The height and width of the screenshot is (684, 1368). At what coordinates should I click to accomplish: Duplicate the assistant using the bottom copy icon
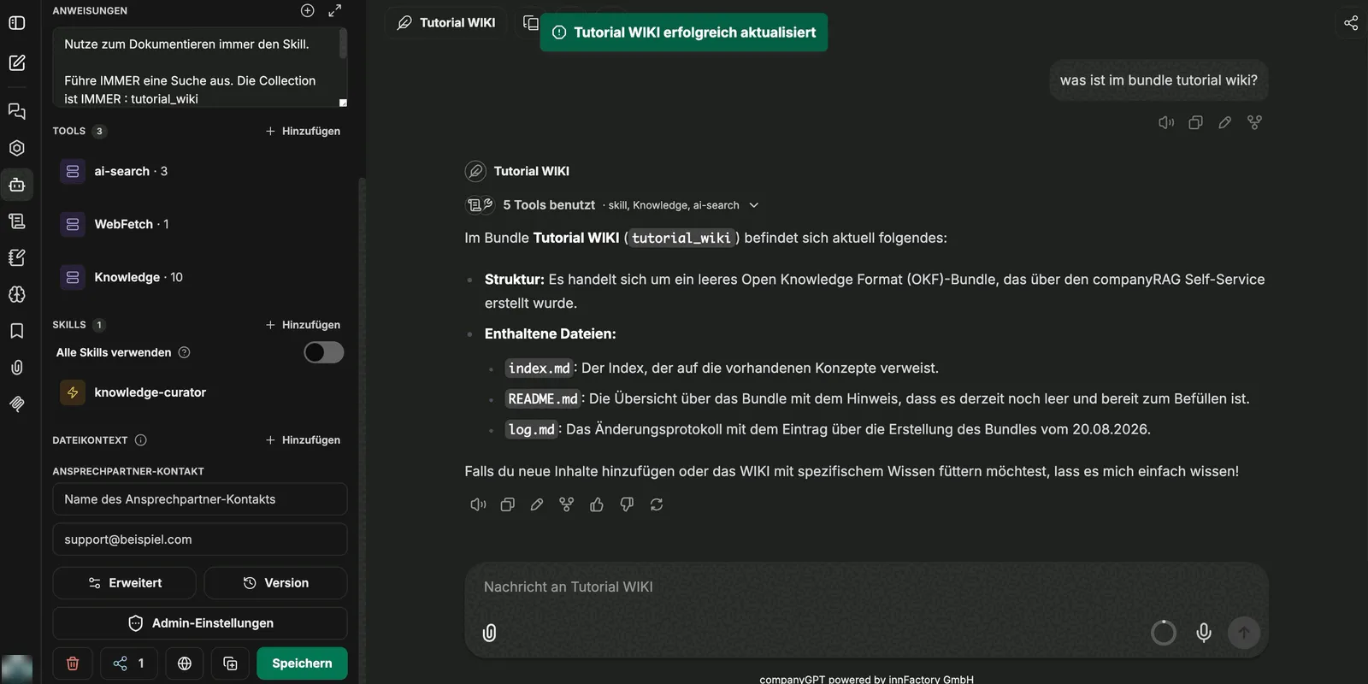[x=230, y=663]
